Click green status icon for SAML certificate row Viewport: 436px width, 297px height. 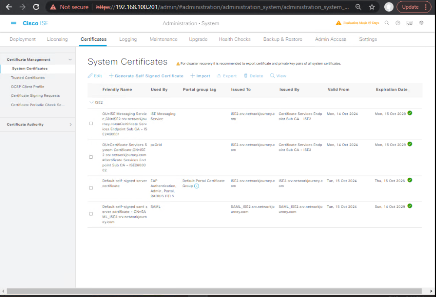(x=410, y=206)
